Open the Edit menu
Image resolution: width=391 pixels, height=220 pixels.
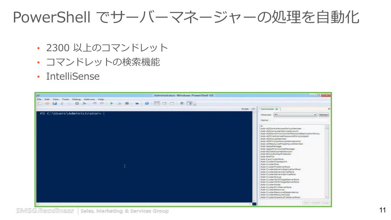[x=47, y=99]
